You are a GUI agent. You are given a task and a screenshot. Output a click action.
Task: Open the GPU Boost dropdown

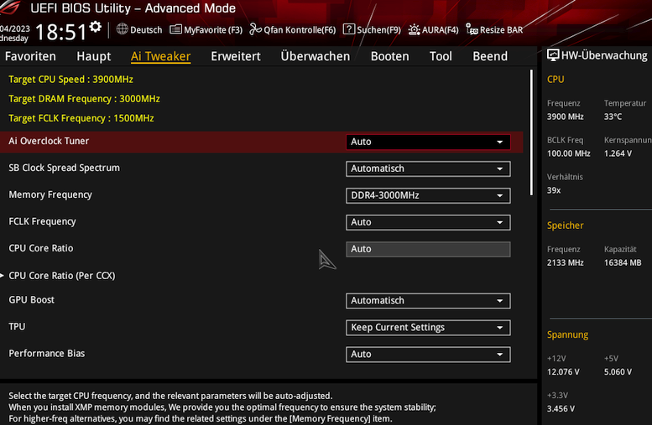pyautogui.click(x=428, y=301)
